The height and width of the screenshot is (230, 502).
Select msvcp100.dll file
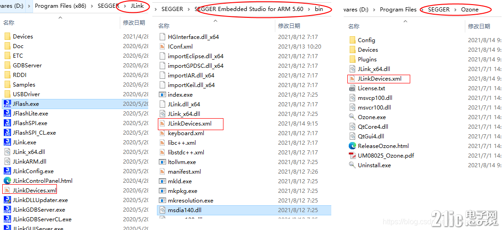click(375, 98)
